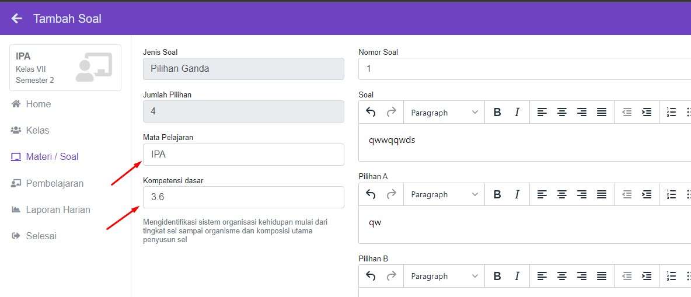Image resolution: width=691 pixels, height=297 pixels.
Task: Justify text in the Pilihan A editor
Action: (x=601, y=194)
